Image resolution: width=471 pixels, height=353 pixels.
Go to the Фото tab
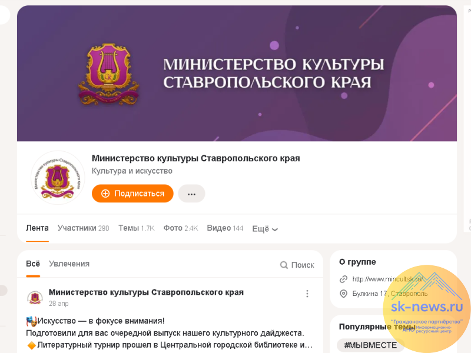coord(181,228)
